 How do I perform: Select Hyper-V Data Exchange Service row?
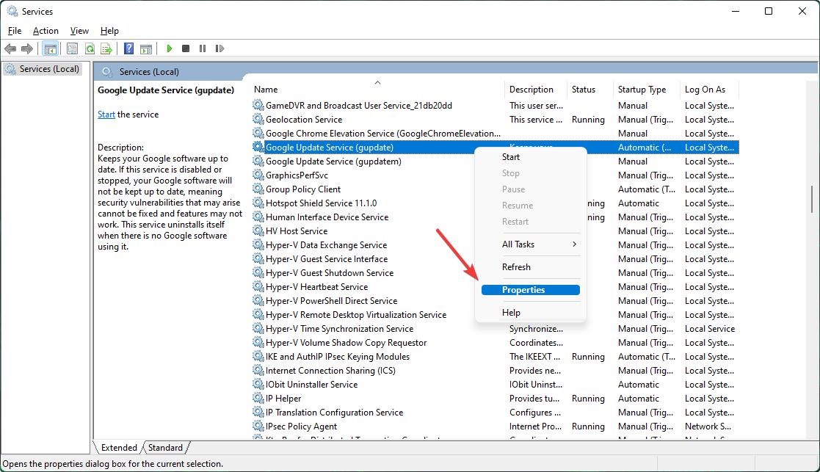[x=495, y=245]
